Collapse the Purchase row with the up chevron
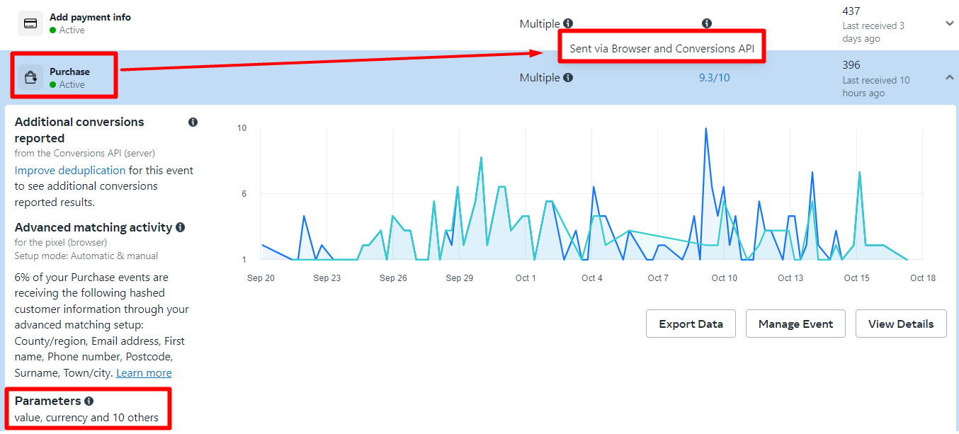959x434 pixels. coord(950,78)
